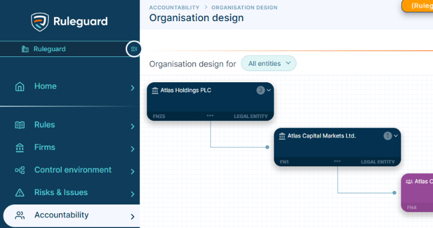Click the Home house icon

(19, 86)
